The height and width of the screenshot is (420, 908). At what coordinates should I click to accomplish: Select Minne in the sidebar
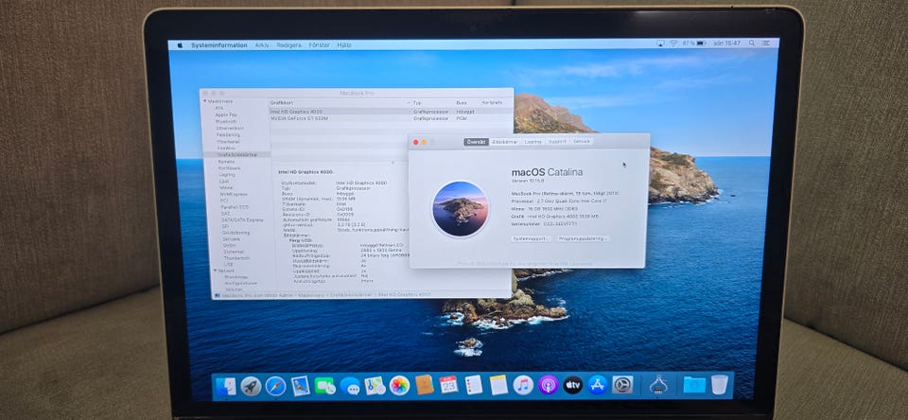tap(226, 187)
